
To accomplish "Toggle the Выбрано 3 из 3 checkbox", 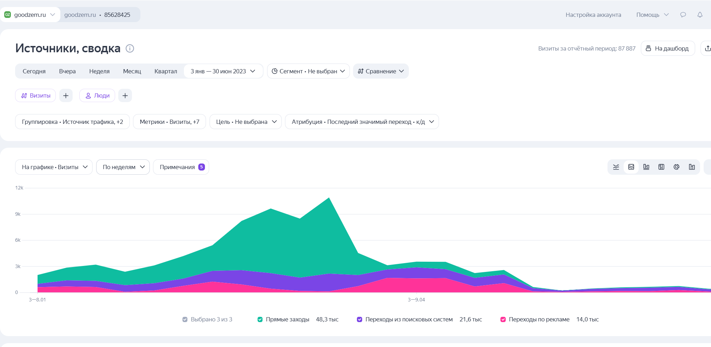I will tap(185, 319).
